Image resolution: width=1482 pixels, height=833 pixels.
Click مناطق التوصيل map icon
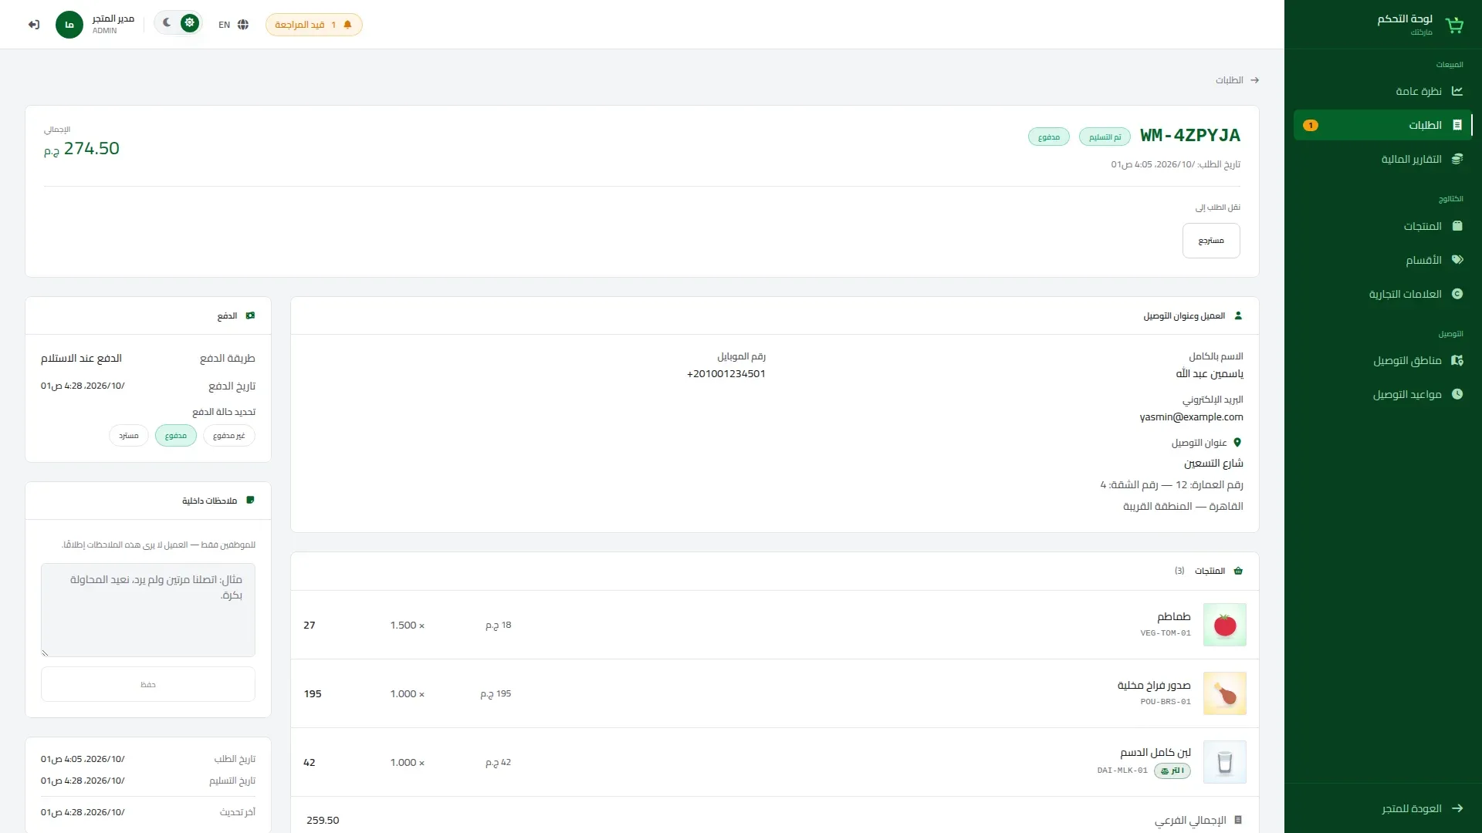[x=1457, y=360]
